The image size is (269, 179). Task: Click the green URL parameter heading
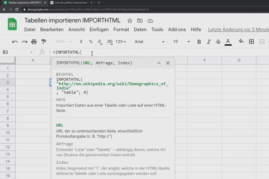pos(60,125)
